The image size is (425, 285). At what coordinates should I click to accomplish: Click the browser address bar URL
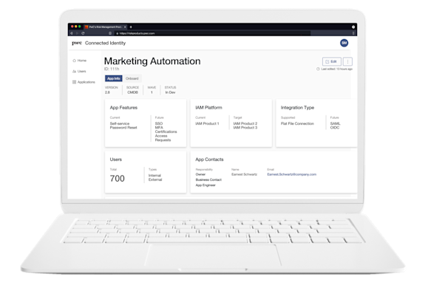point(137,33)
